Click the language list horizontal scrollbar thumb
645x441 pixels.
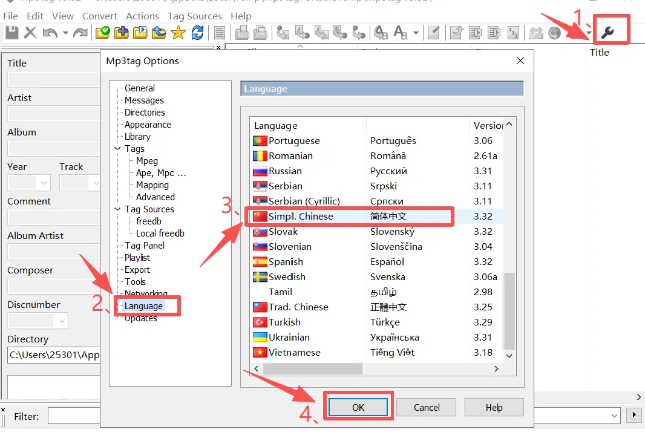(x=313, y=368)
